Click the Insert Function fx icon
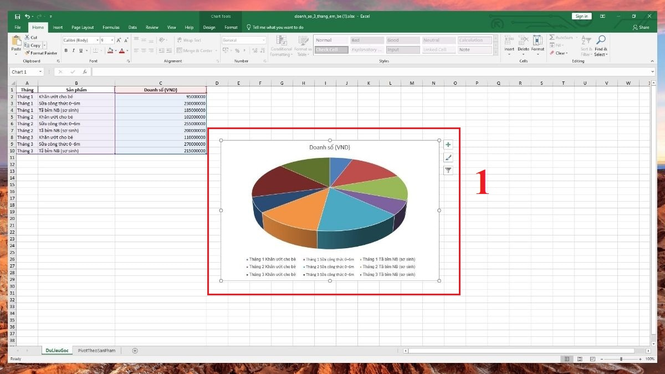 coord(85,72)
